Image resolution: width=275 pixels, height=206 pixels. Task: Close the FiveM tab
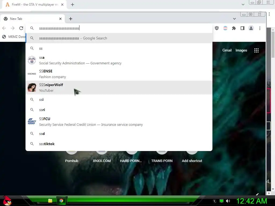coord(62,5)
